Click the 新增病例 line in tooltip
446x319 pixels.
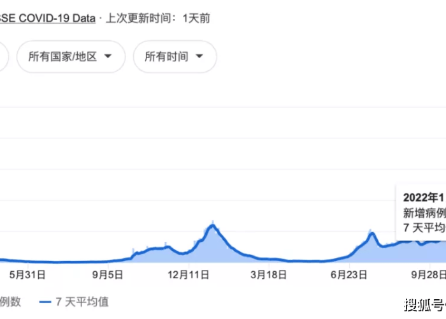point(424,212)
